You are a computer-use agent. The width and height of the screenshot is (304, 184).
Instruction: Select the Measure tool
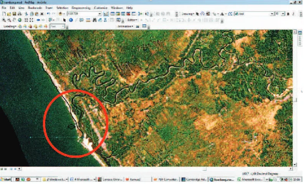[88, 20]
